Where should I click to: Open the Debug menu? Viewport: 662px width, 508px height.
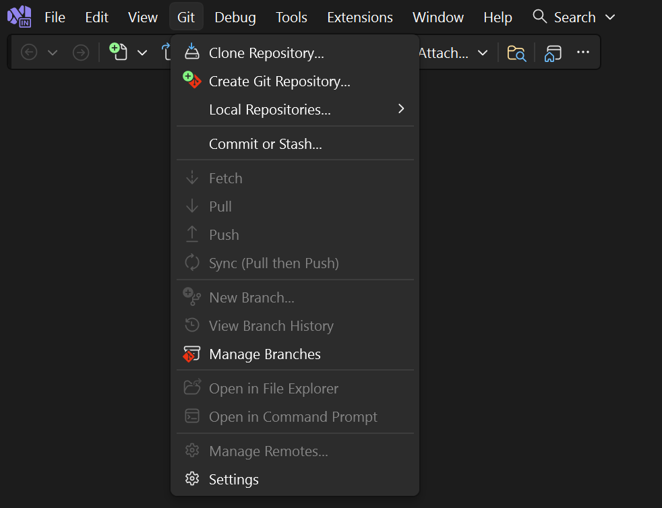tap(235, 17)
